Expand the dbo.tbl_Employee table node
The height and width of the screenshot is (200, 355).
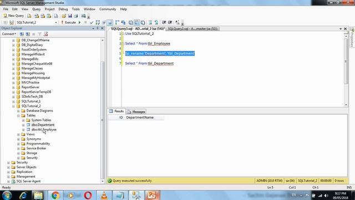tap(23, 129)
